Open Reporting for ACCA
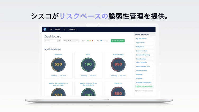 click(84, 76)
